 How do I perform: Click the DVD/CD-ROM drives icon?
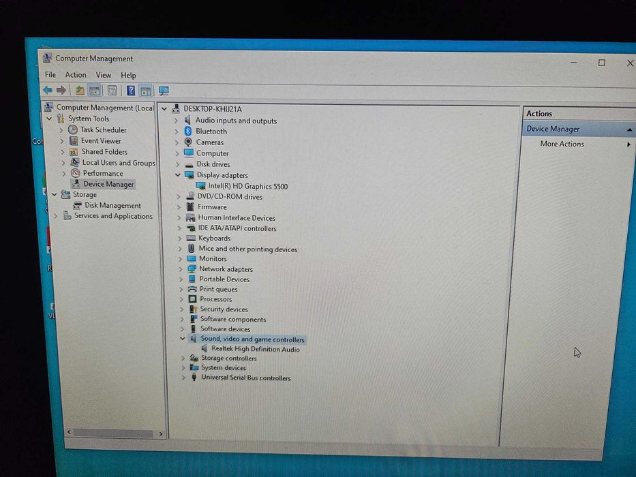190,196
